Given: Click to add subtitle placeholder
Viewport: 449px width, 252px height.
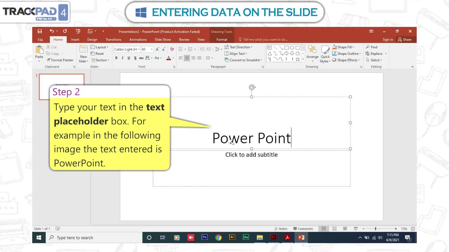Looking at the screenshot, I should (x=251, y=155).
